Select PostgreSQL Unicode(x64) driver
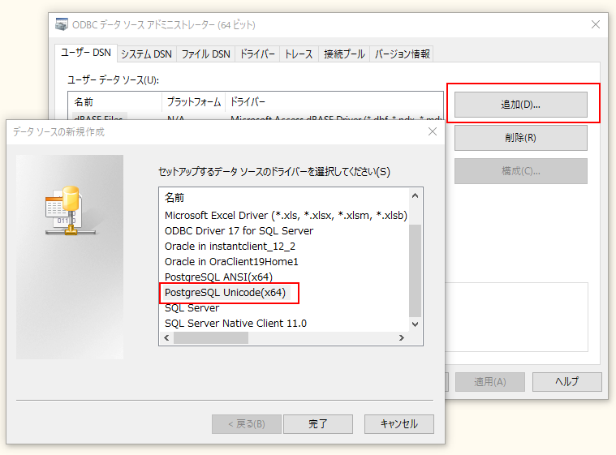Viewport: 616px width, 455px height. (x=225, y=293)
